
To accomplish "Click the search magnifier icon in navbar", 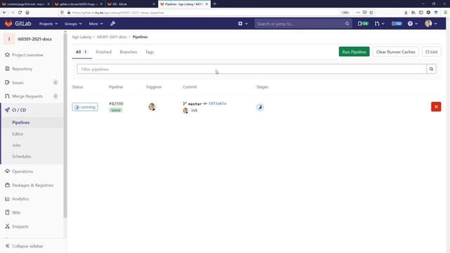I will [347, 24].
